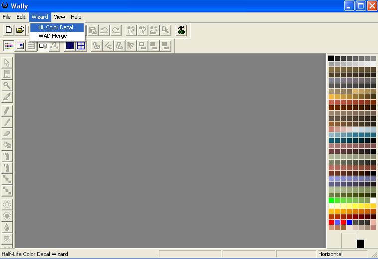Click the burst arrow toolbar icon
This screenshot has width=378, height=259.
point(131,46)
